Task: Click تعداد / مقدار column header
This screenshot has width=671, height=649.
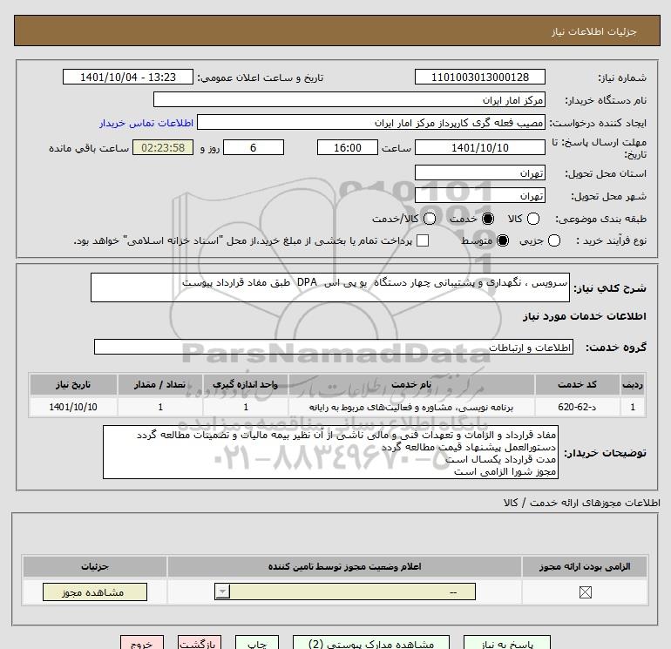Action: click(159, 384)
